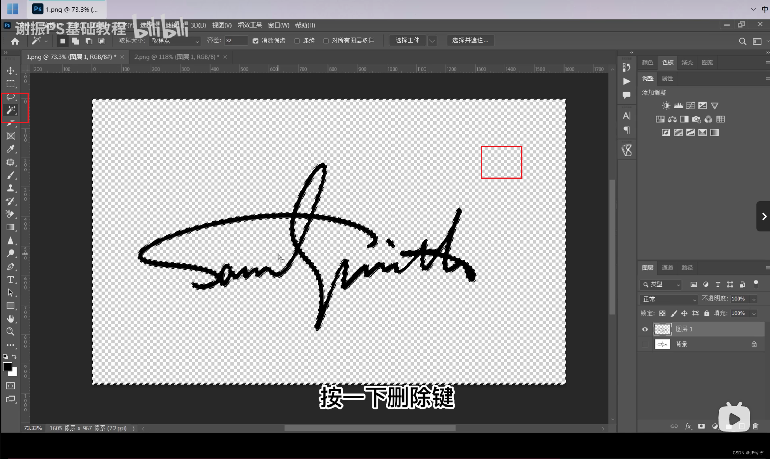Select the Horizontal Type tool

tap(10, 280)
